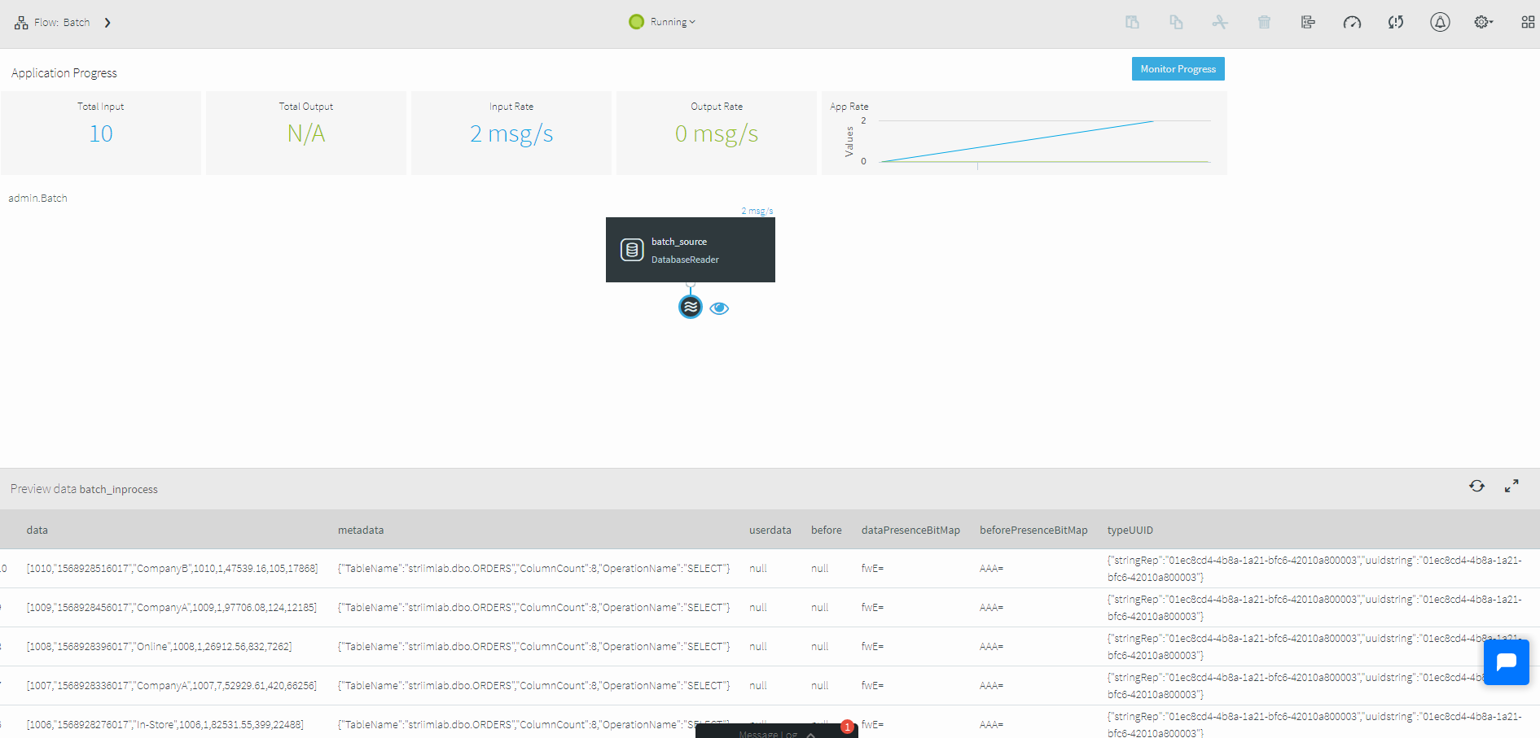Open the monitoring gauge icon

tap(1352, 22)
